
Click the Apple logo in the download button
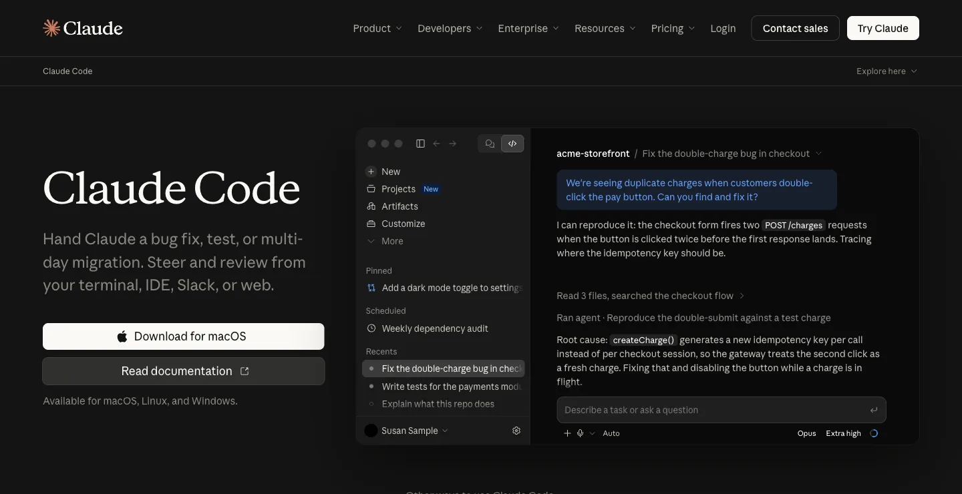click(122, 336)
